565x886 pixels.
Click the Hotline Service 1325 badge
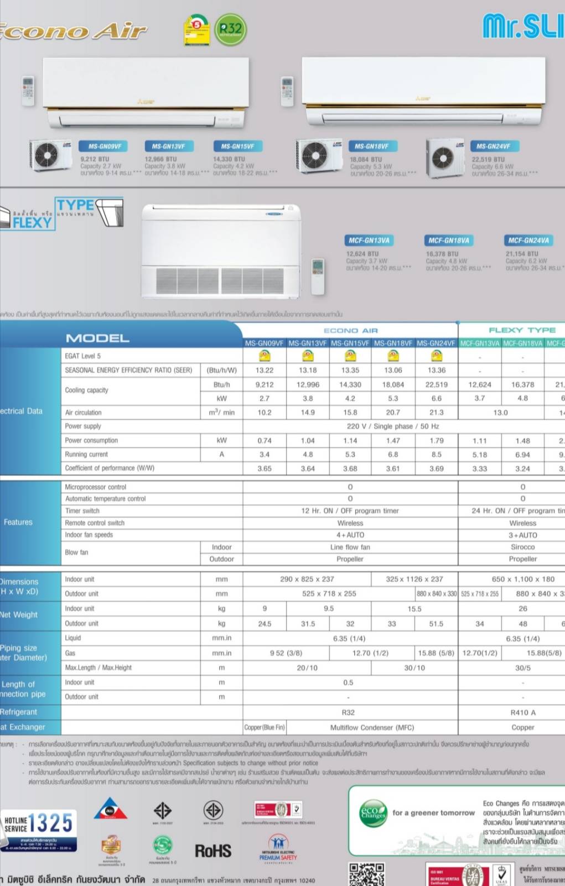coord(38,831)
